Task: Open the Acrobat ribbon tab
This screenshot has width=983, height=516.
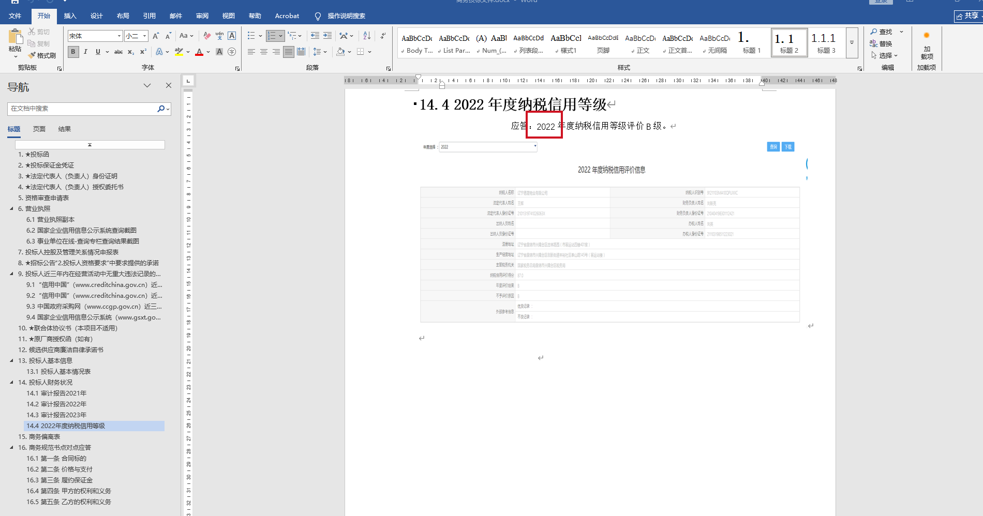Action: [x=287, y=16]
